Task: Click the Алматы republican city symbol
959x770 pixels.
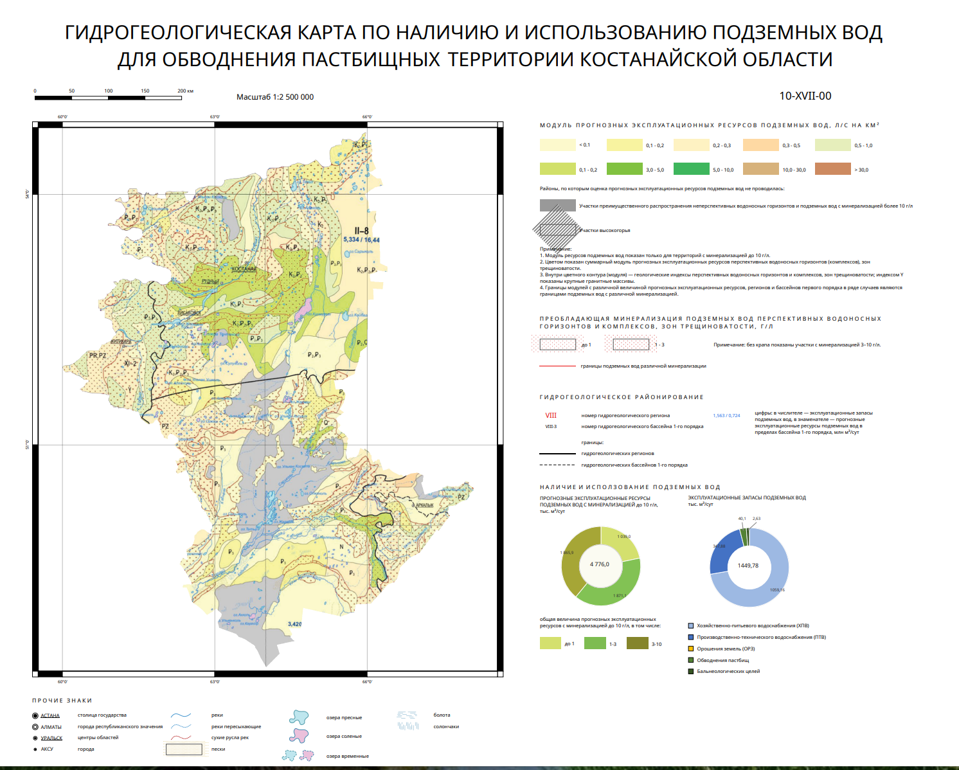Action: point(35,727)
